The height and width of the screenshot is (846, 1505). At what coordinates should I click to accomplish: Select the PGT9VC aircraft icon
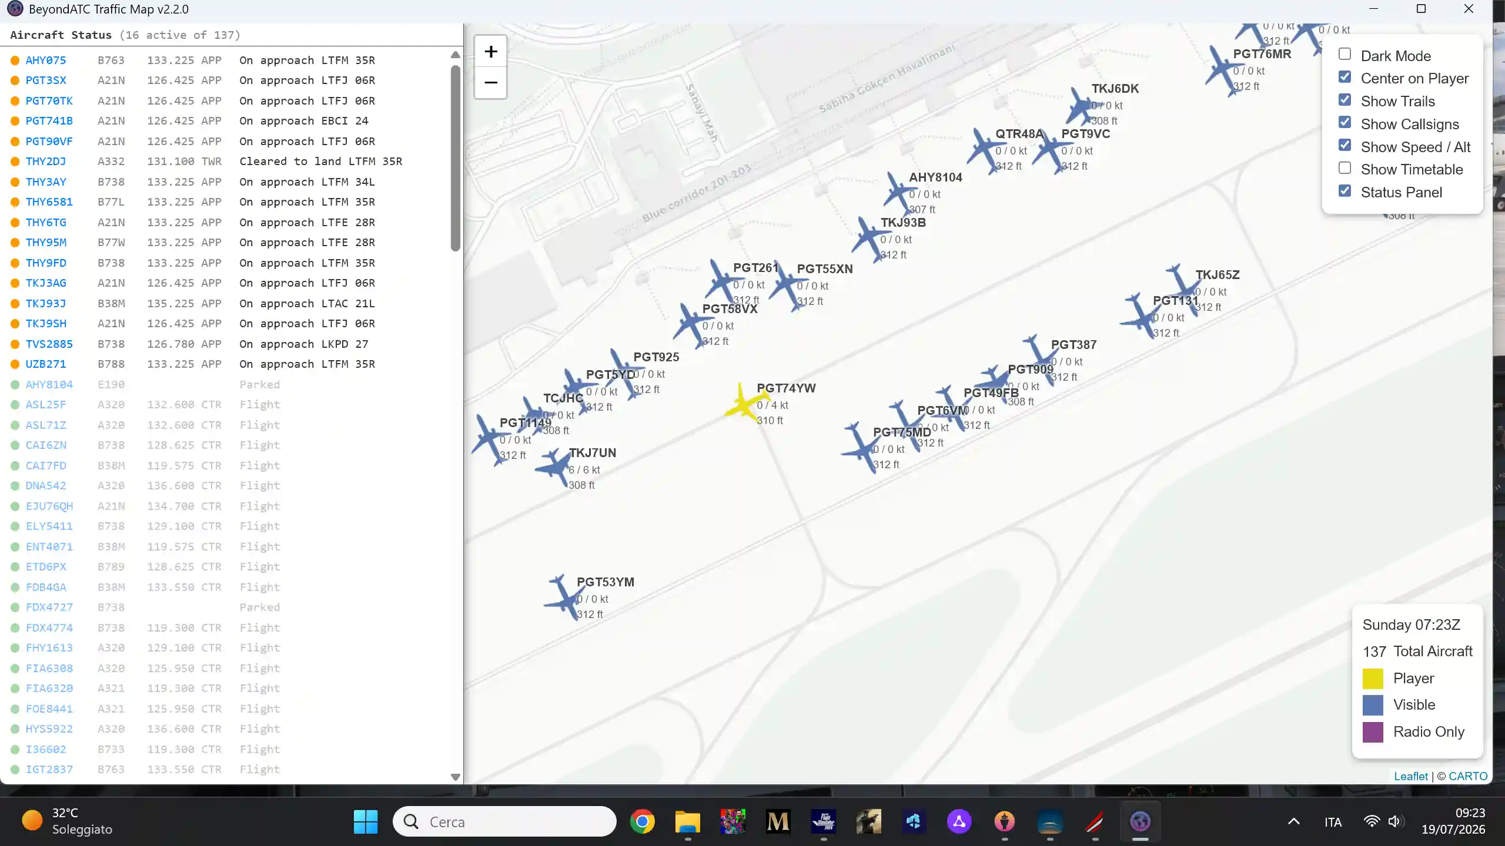(1051, 151)
